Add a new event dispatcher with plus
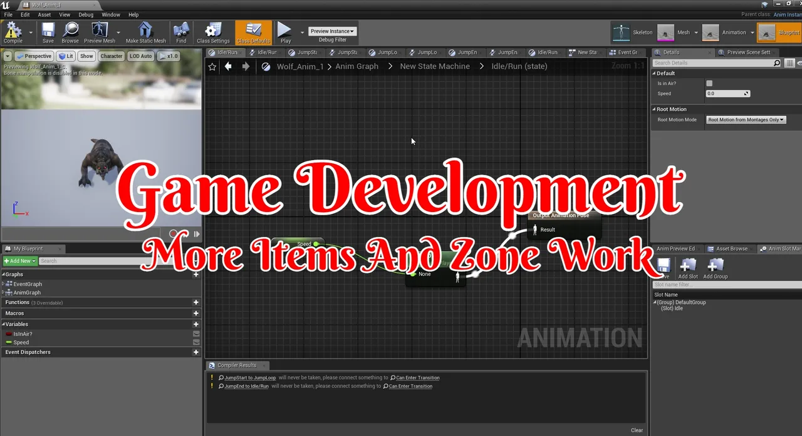Screen dimensions: 802x436 coord(196,352)
